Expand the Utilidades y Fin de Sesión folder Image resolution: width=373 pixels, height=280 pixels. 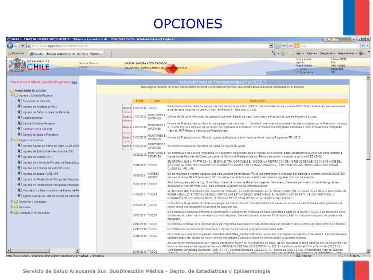[x=11, y=213]
